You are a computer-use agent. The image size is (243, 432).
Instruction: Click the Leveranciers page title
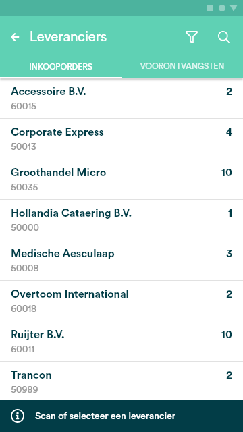tap(68, 36)
